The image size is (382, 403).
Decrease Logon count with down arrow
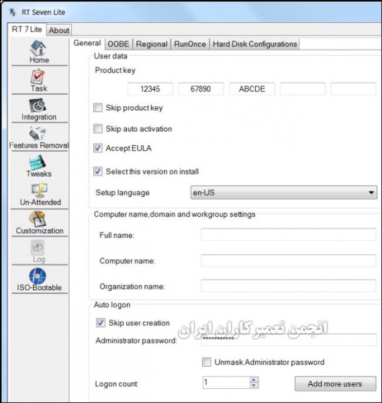(x=254, y=386)
